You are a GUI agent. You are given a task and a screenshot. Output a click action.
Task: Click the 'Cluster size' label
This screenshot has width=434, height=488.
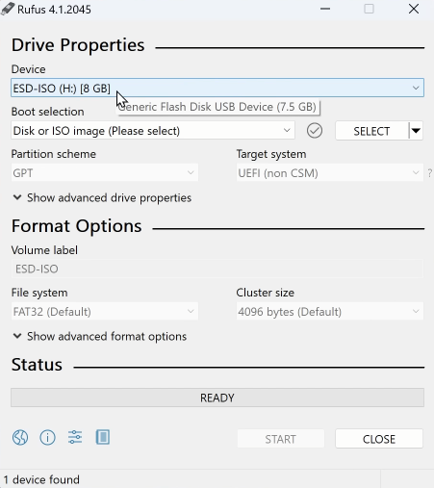265,293
